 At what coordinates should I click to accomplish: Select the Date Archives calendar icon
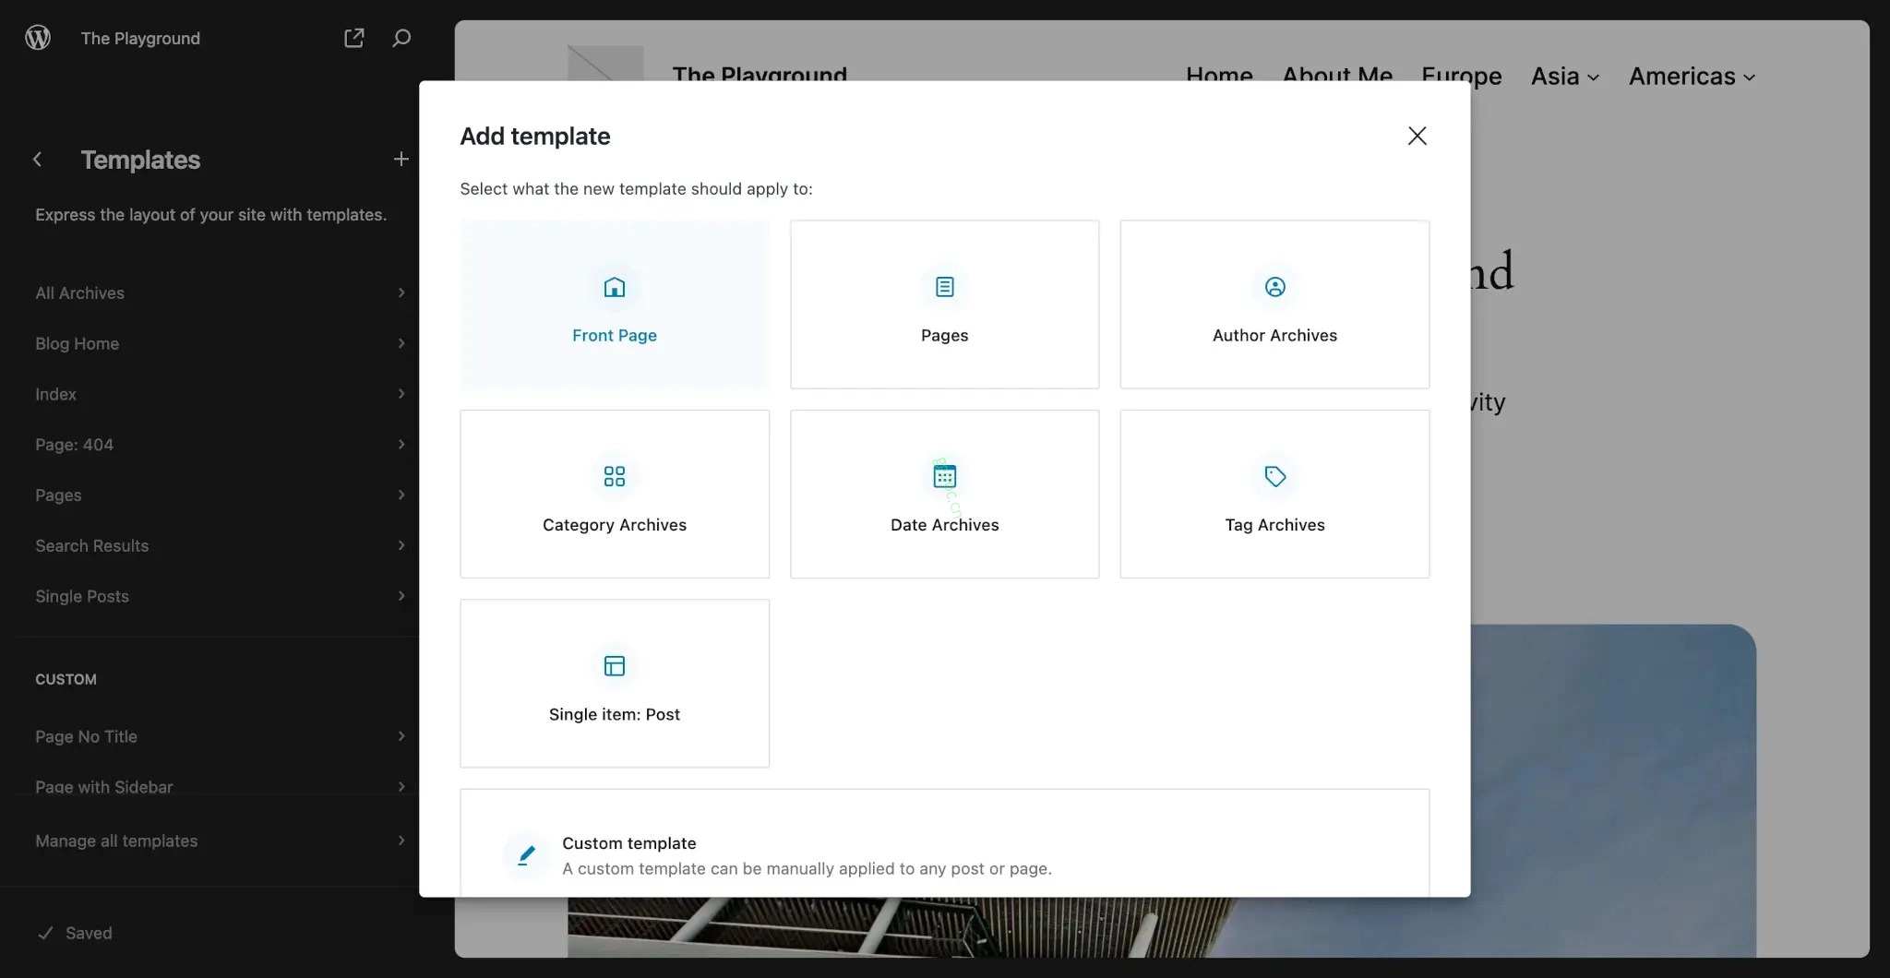coord(945,476)
